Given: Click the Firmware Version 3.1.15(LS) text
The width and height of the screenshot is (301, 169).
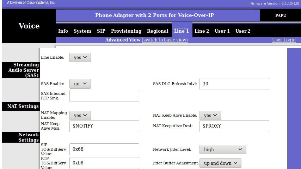Looking at the screenshot, I should click(x=275, y=4).
